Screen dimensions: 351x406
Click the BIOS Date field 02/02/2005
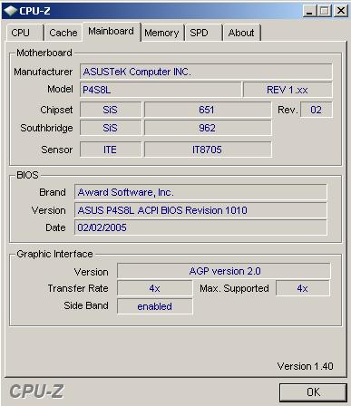200,227
